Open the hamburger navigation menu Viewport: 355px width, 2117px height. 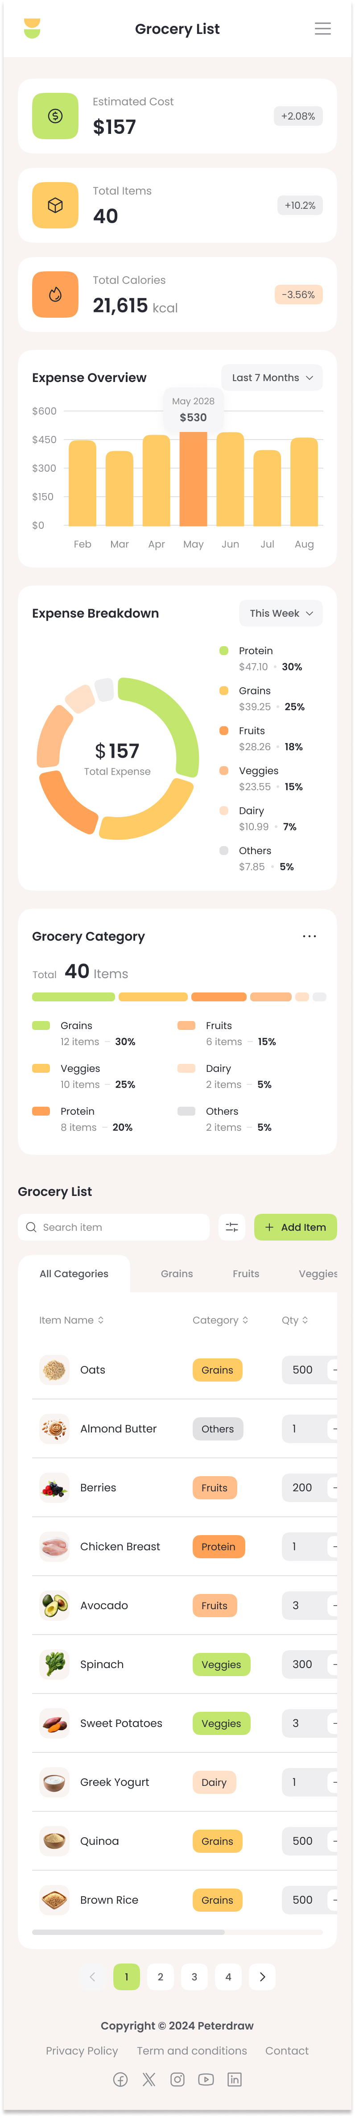click(323, 28)
